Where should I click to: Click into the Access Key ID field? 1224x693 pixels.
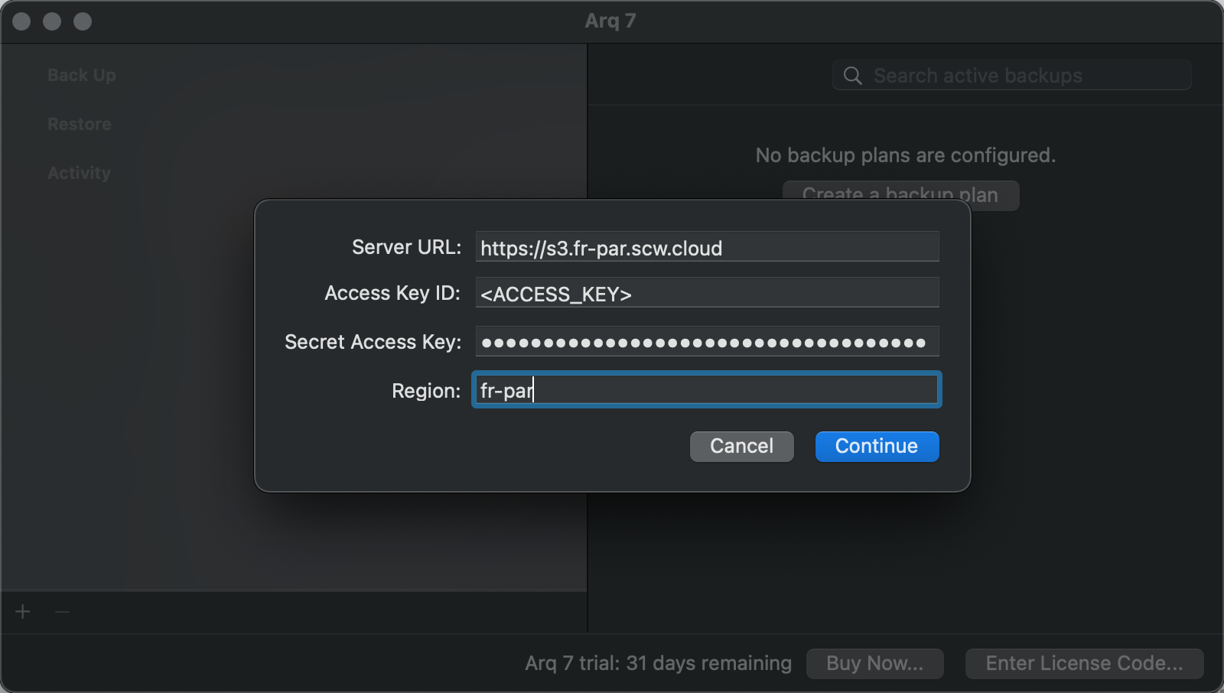pyautogui.click(x=707, y=293)
